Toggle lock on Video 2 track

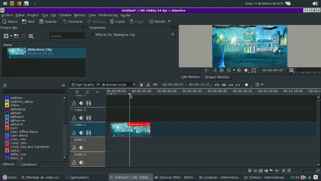point(74,118)
